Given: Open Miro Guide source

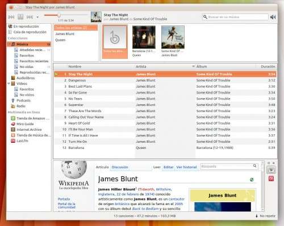Looking at the screenshot, I should [22, 124].
